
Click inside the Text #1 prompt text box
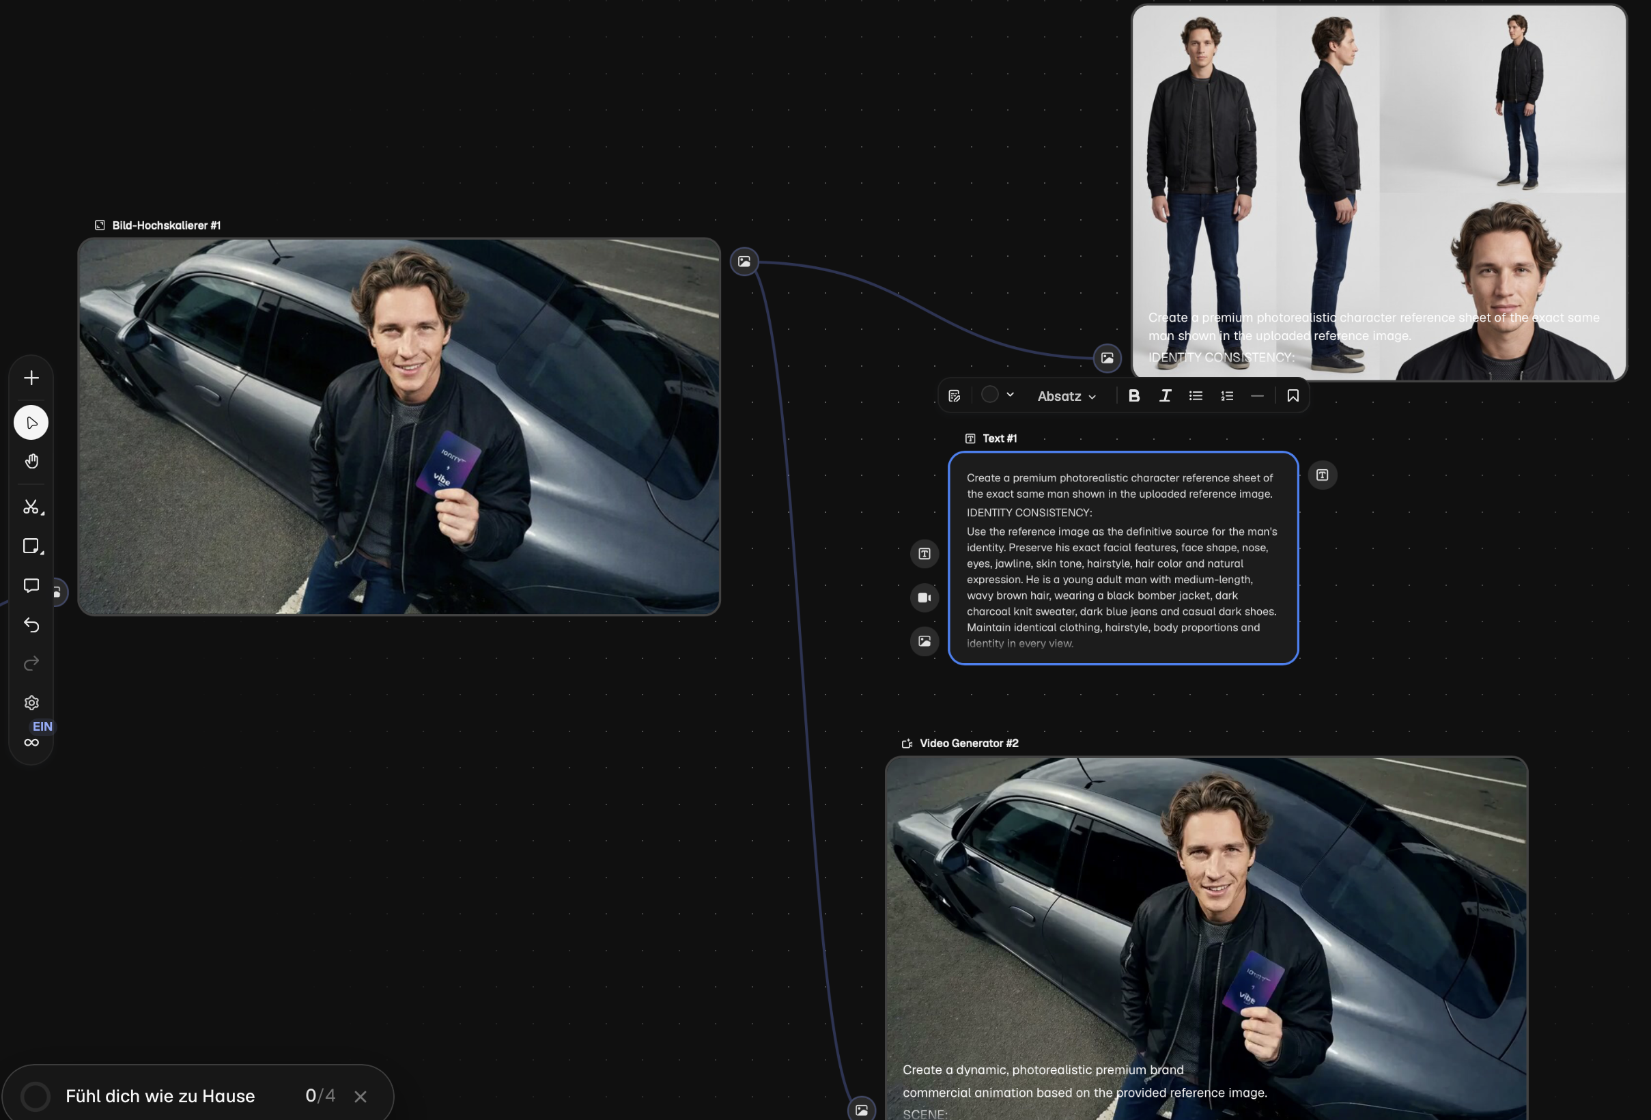point(1123,559)
